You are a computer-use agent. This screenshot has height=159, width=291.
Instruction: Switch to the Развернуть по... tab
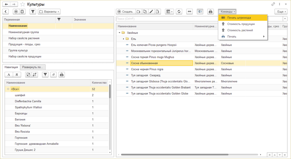pos(33,67)
